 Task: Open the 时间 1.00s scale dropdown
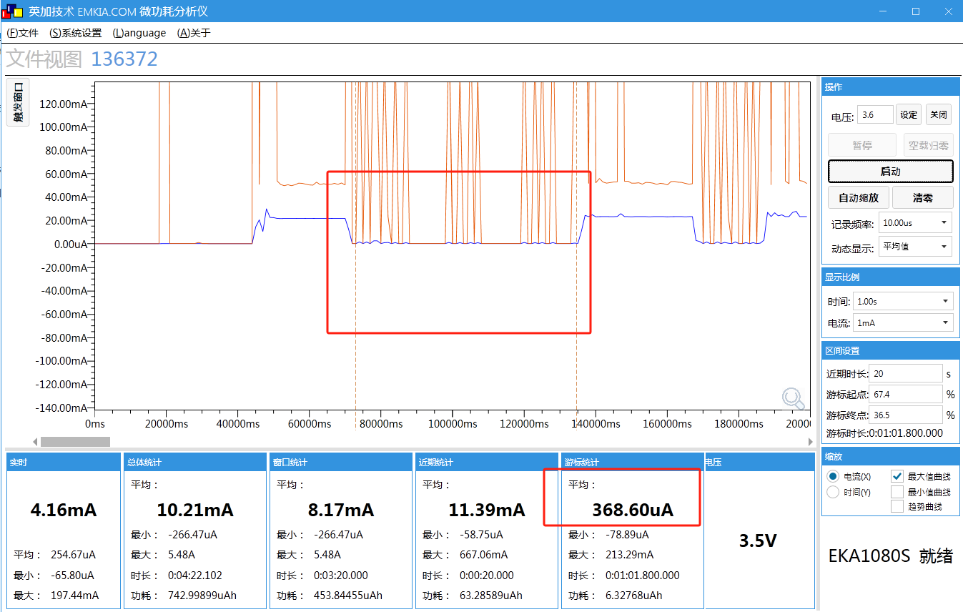pyautogui.click(x=904, y=302)
